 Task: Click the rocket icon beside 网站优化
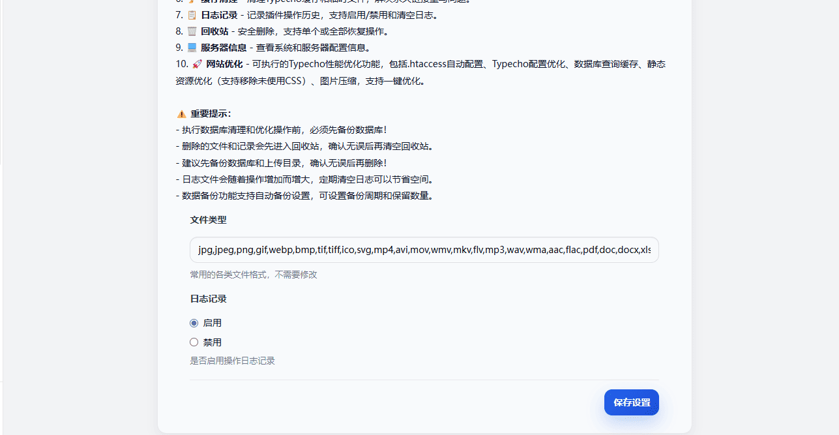point(197,64)
